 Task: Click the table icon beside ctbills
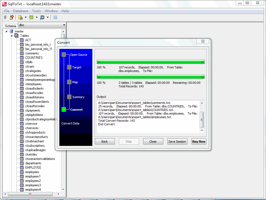pos(22,62)
